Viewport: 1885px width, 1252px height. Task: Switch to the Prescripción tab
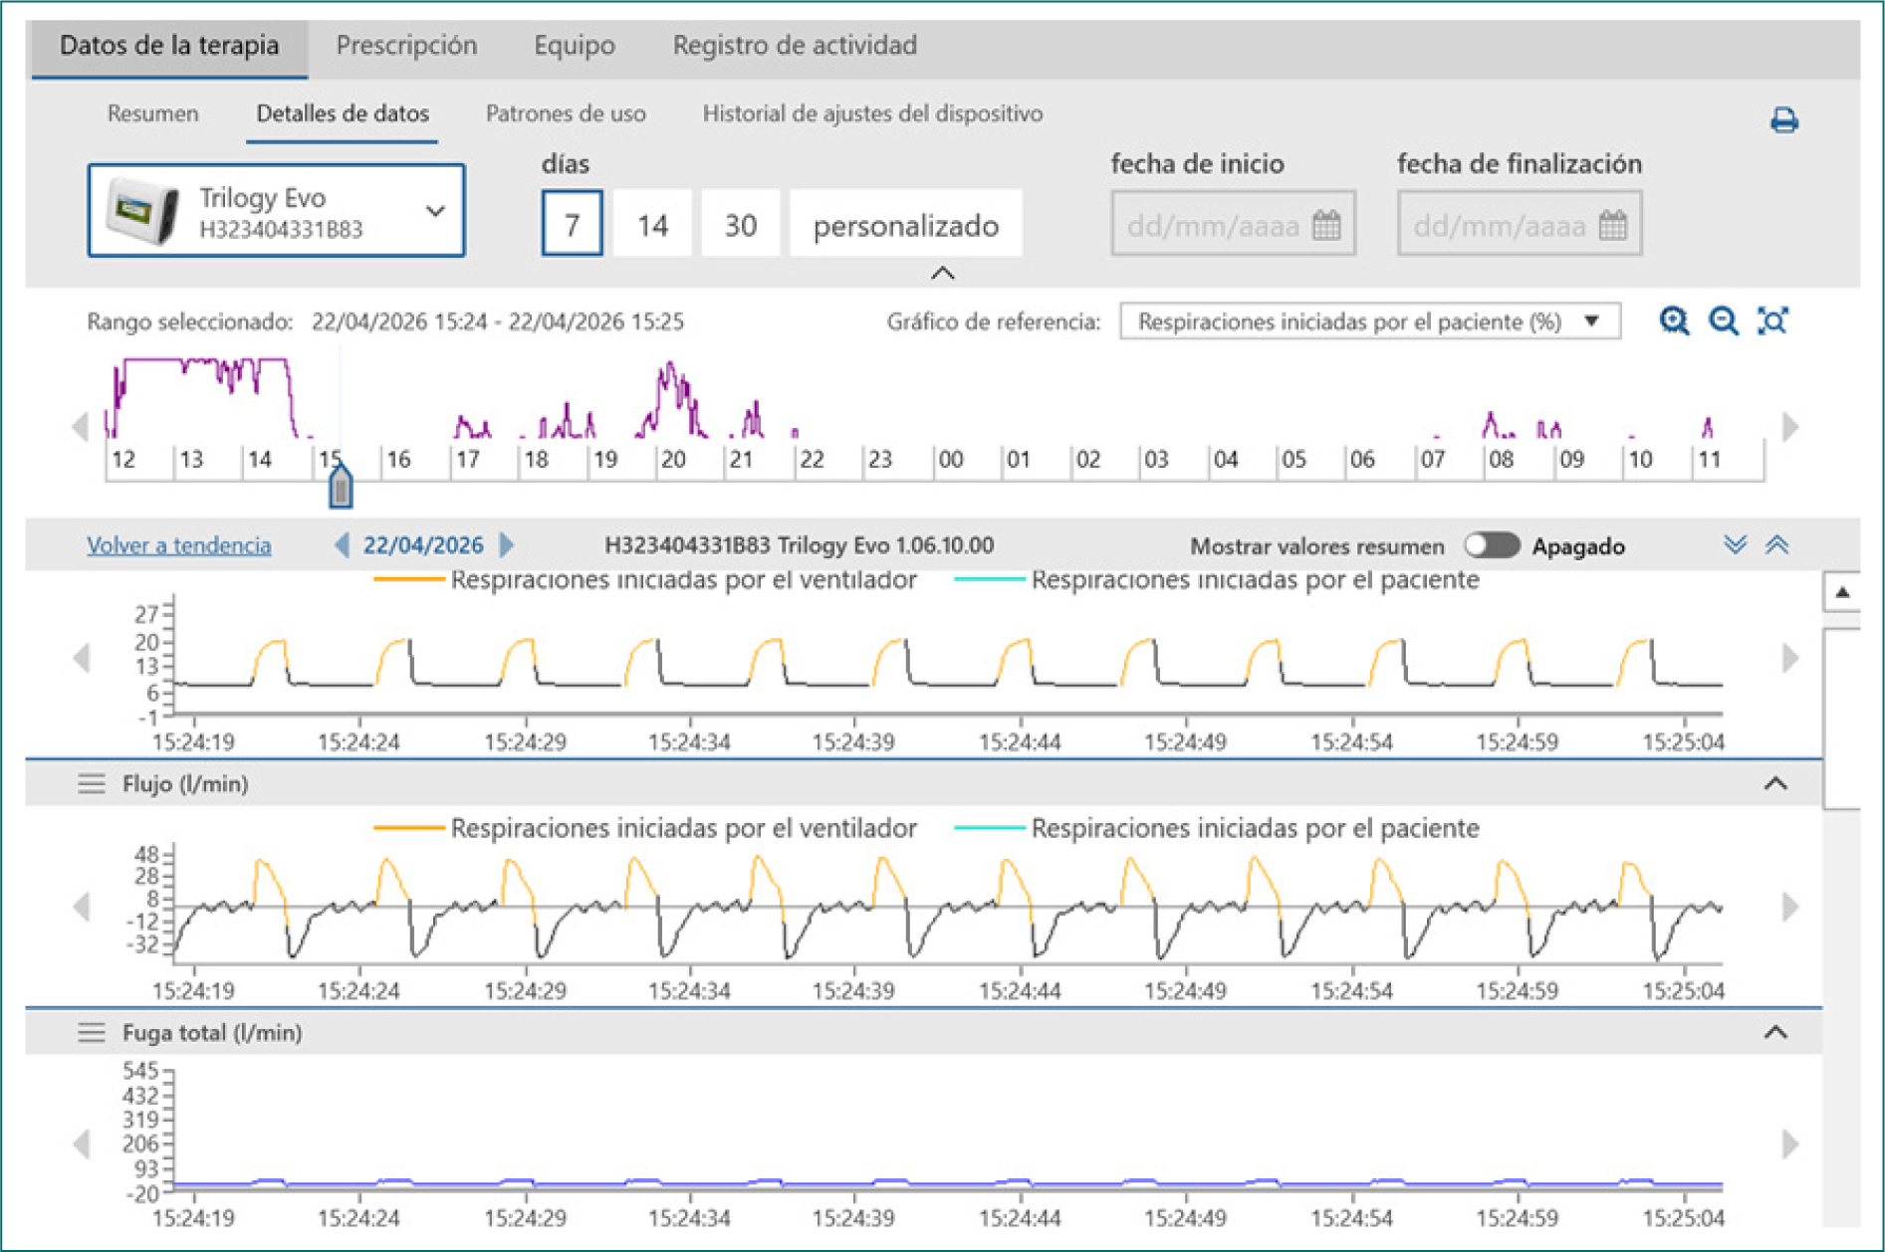(x=406, y=45)
